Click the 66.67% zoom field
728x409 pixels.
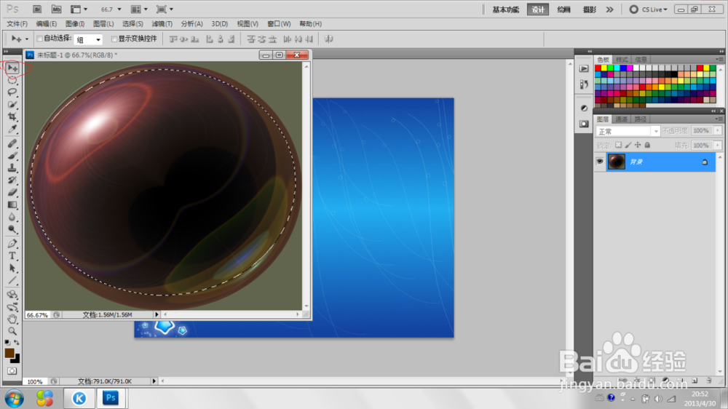point(37,315)
